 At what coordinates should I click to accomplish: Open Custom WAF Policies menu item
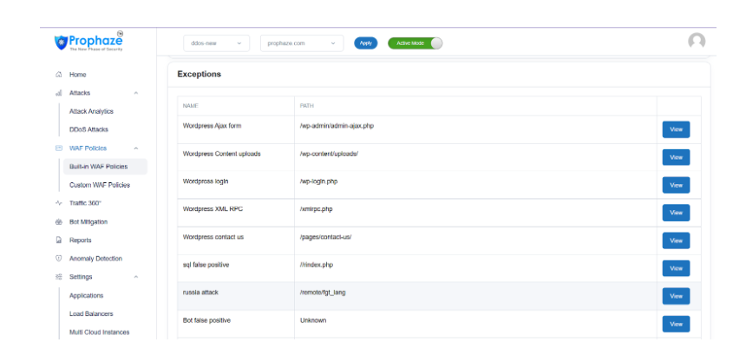(100, 185)
